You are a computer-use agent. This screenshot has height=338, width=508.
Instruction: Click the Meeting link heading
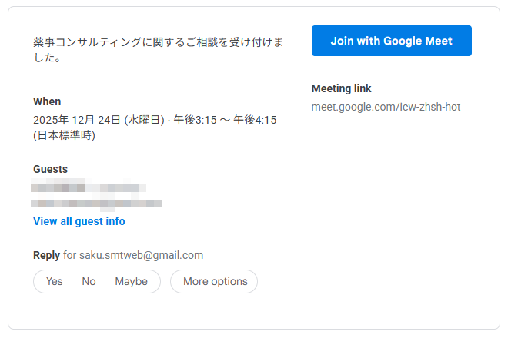click(x=342, y=88)
